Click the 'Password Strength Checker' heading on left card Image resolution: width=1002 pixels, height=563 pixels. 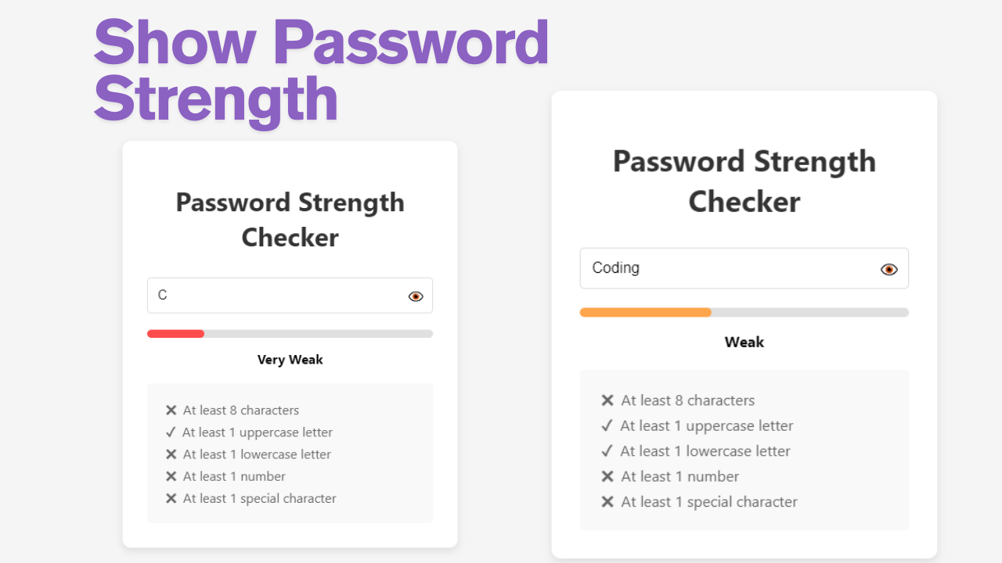tap(290, 220)
